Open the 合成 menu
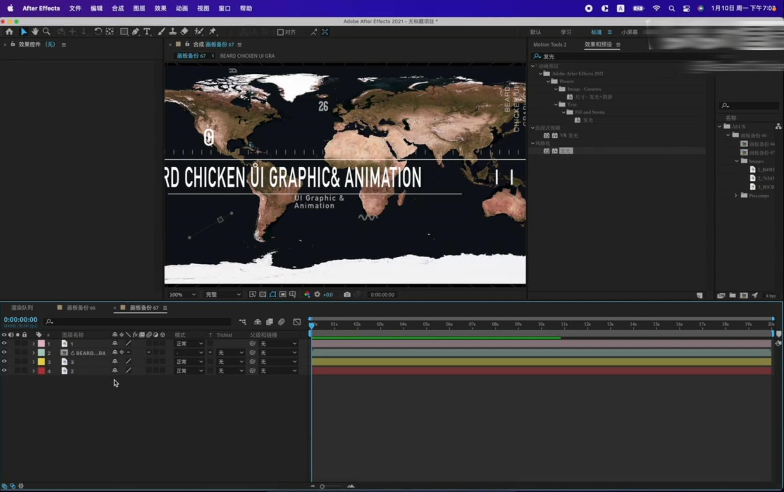The image size is (784, 492). click(117, 8)
